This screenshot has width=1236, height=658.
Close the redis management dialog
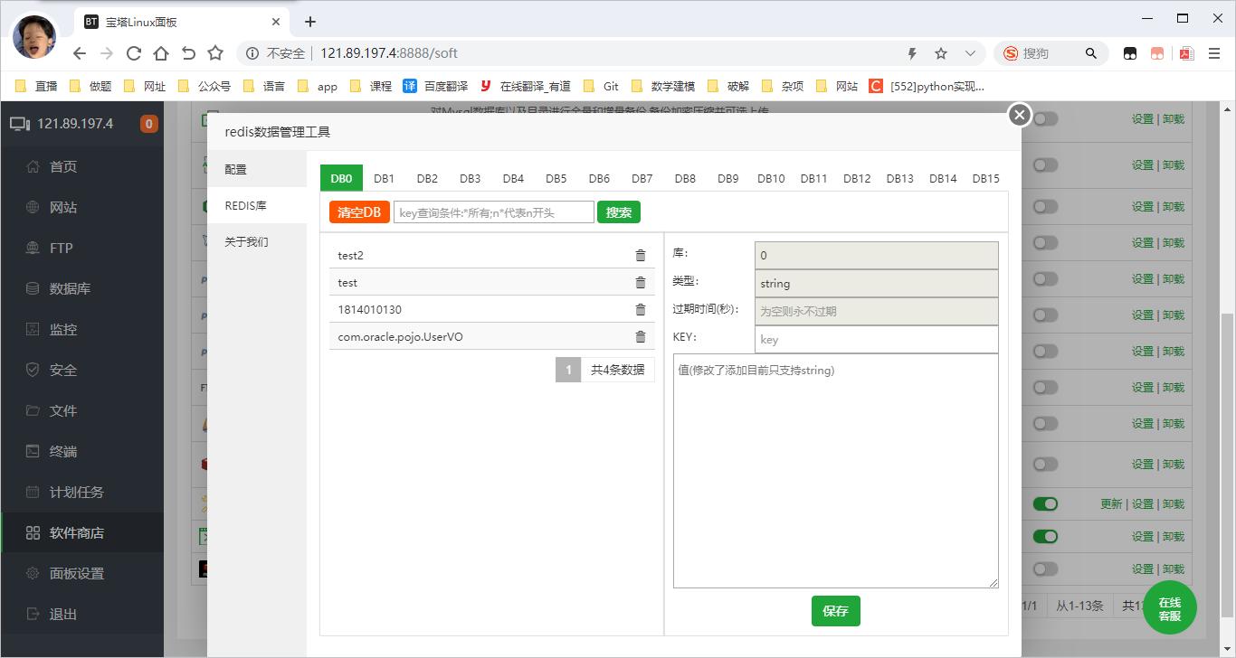1020,115
